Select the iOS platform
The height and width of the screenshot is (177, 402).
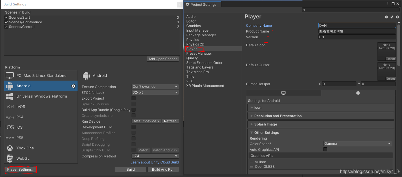pyautogui.click(x=41, y=127)
